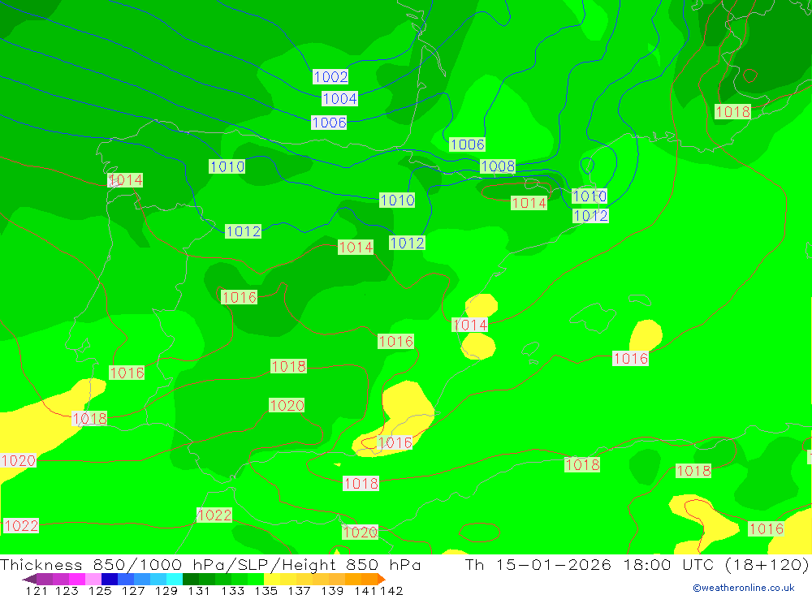Click the orange right arrow end of legend
This screenshot has width=812, height=595.
(382, 579)
